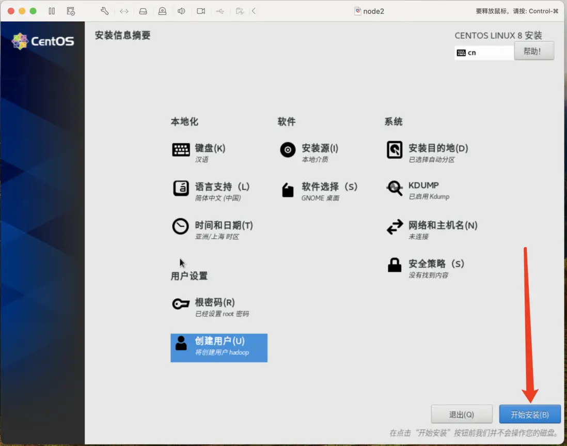This screenshot has height=446, width=567.
Task: Click the 本地化 section heading
Action: point(184,121)
